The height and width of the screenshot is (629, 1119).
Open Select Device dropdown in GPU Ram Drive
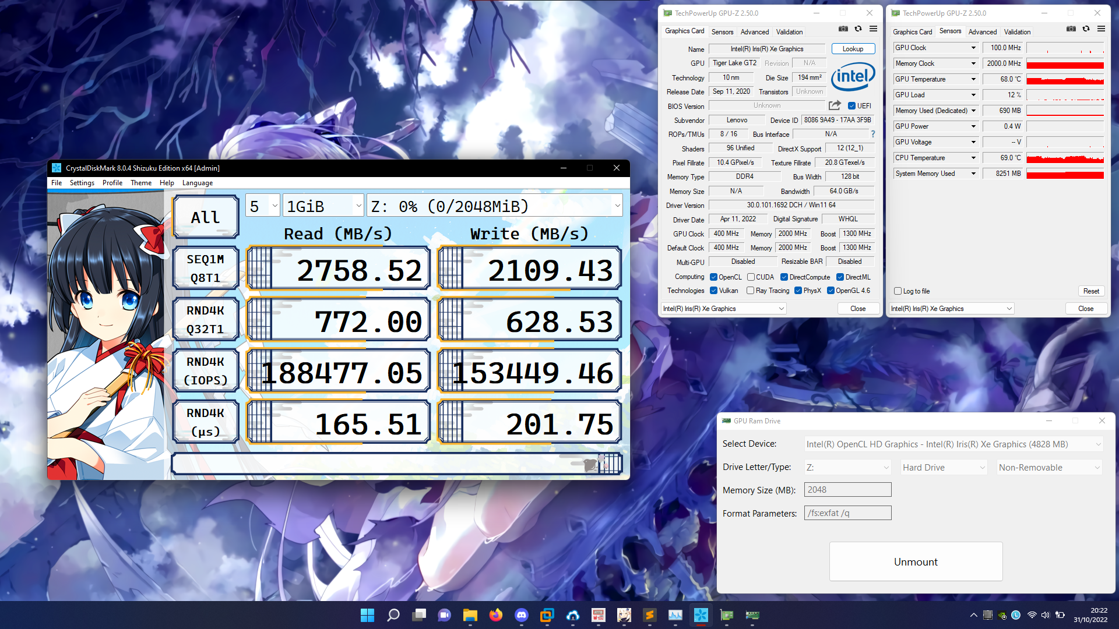pos(953,444)
